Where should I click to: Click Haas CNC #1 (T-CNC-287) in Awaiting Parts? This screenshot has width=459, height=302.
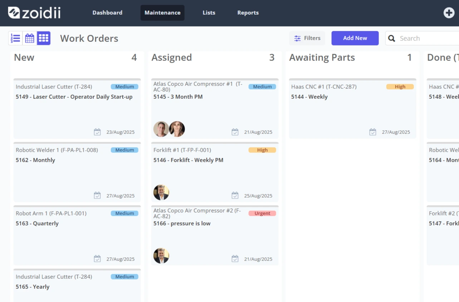tap(324, 87)
